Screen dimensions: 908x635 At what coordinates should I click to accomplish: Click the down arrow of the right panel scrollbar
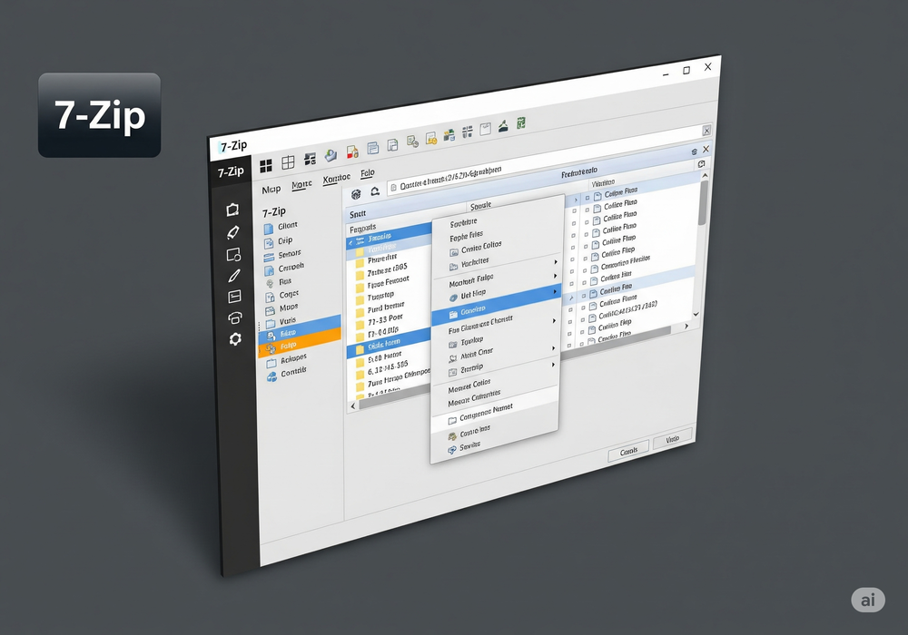tap(696, 315)
